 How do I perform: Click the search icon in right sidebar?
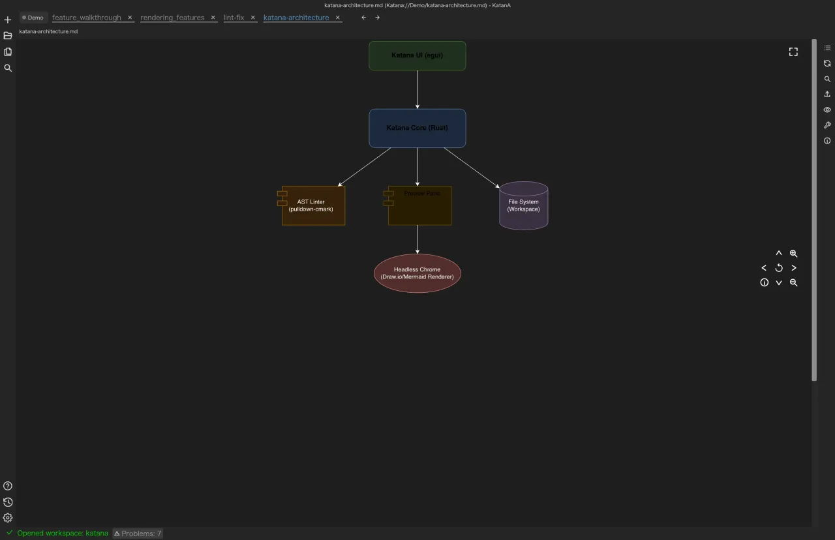point(827,79)
